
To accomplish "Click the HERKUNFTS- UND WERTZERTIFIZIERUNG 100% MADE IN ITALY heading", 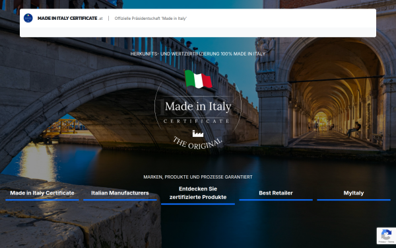I will click(198, 54).
